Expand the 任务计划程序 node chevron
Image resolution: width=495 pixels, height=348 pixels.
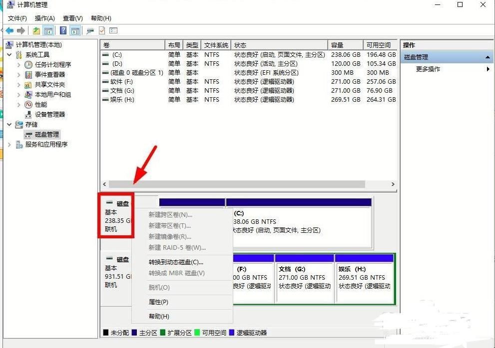click(x=18, y=65)
